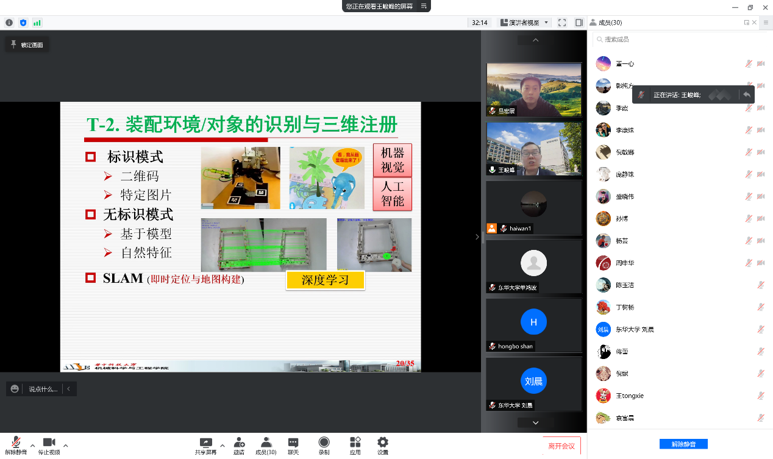
Task: Click the 共享屏幕 share screen icon
Action: click(206, 443)
